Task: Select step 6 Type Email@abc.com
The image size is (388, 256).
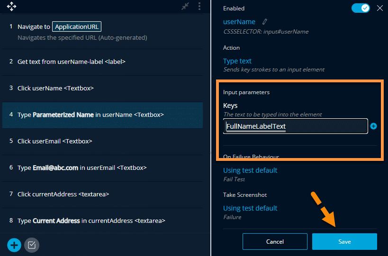Action: pyautogui.click(x=102, y=168)
